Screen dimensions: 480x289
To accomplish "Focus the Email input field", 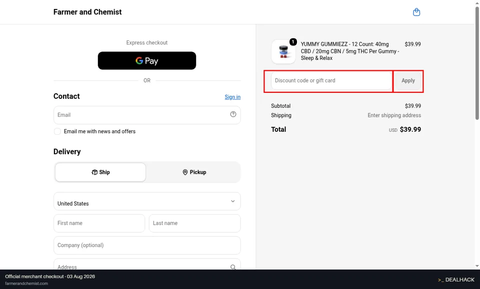I will [147, 115].
